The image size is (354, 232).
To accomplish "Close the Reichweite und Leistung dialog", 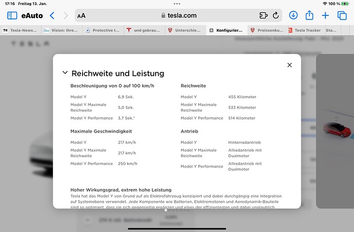I will [289, 65].
